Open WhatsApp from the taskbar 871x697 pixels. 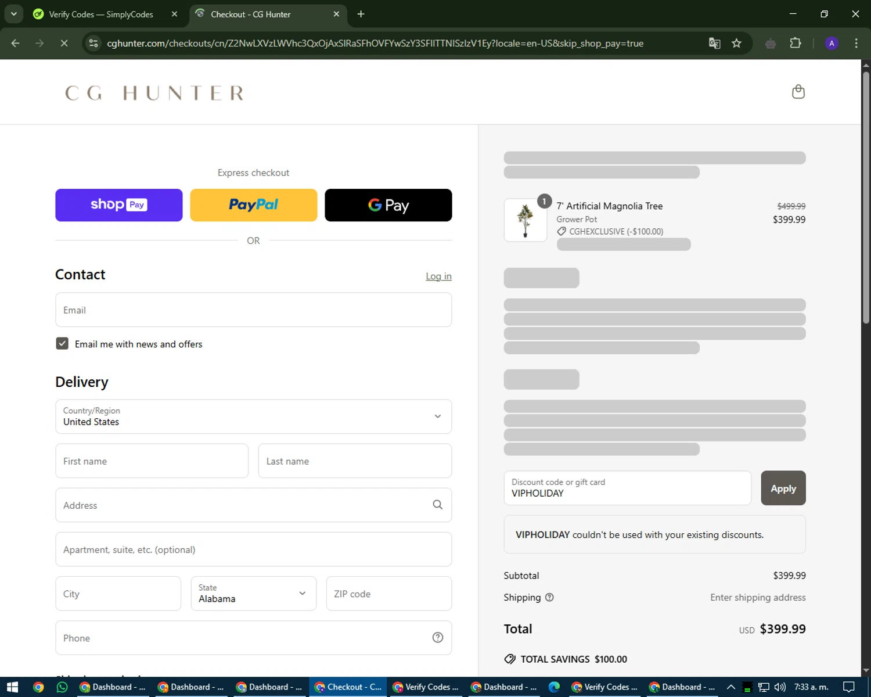62,687
